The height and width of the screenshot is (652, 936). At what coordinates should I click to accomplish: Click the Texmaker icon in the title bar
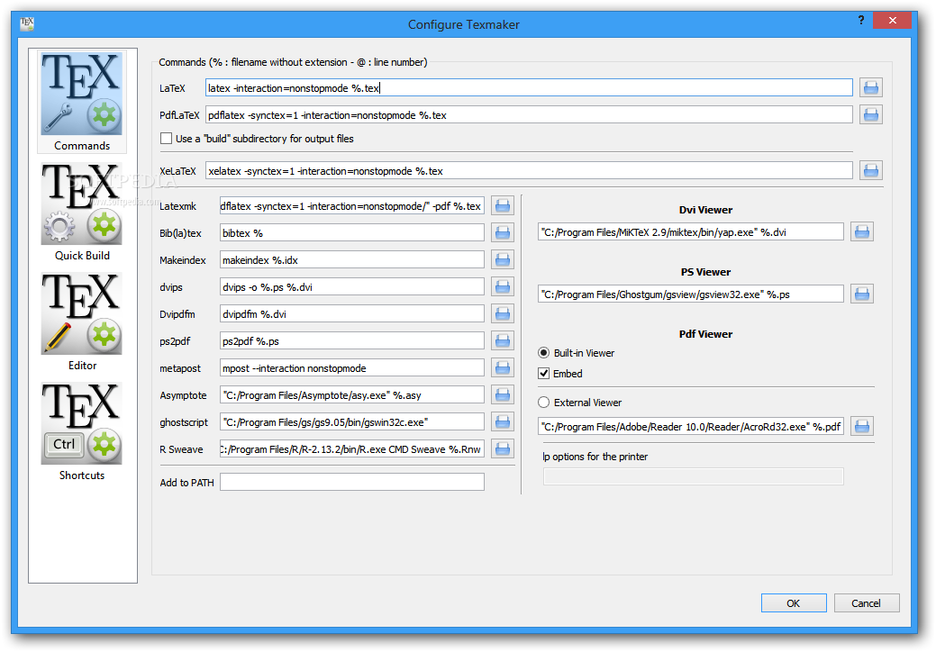[27, 23]
